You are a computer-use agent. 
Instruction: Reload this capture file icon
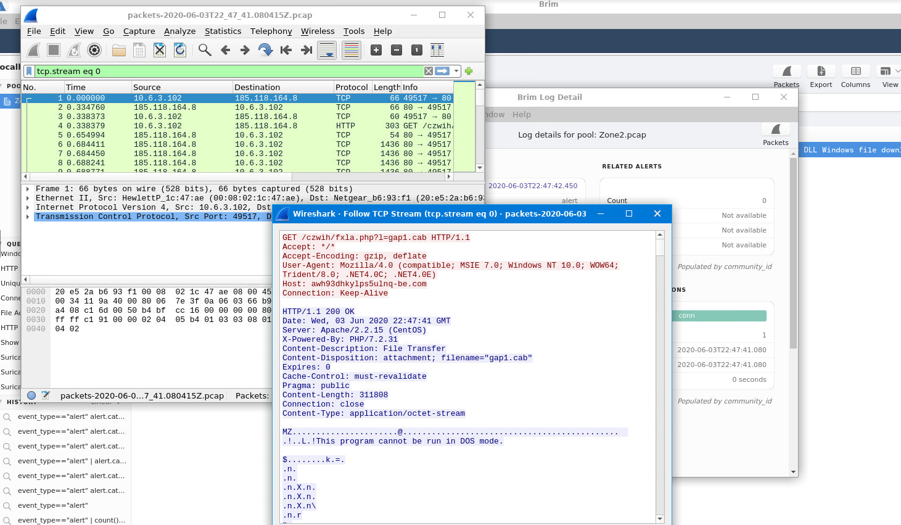180,51
